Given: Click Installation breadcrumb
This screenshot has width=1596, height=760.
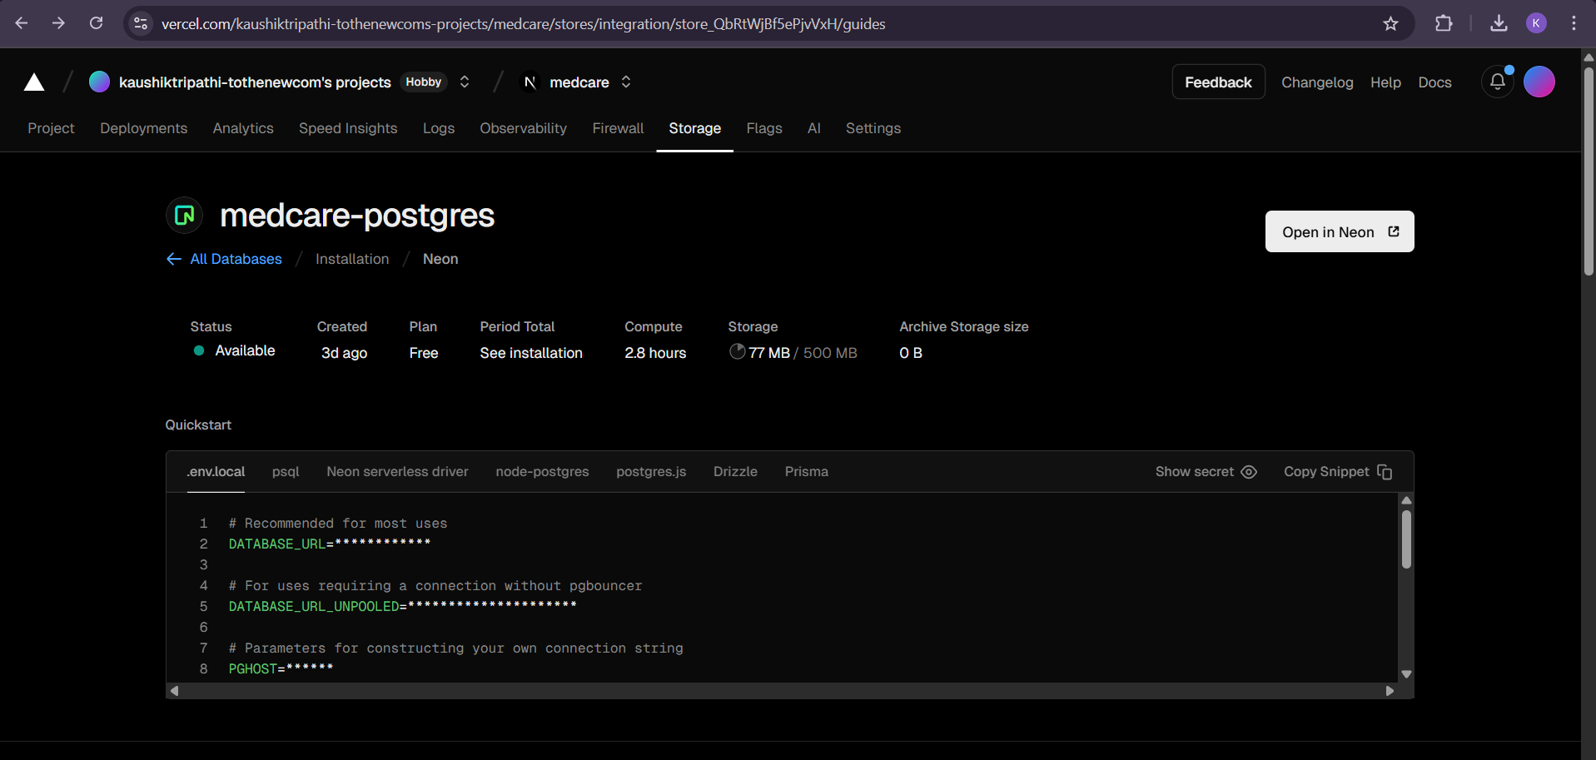Looking at the screenshot, I should (x=352, y=259).
